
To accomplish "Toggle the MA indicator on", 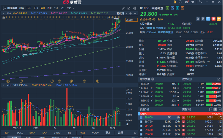I will tap(7, 133).
